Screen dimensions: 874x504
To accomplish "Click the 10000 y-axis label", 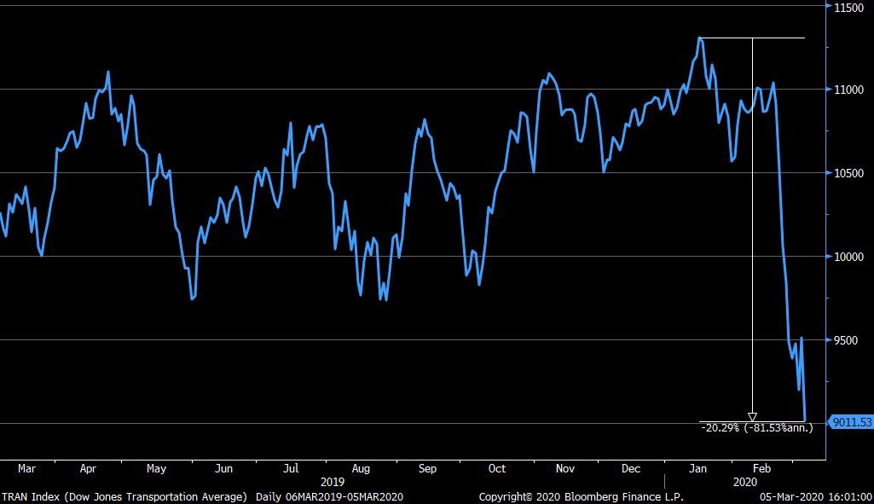I will [848, 257].
